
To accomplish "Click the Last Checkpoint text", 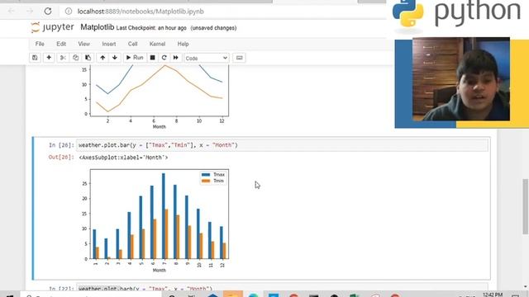I will pos(151,28).
